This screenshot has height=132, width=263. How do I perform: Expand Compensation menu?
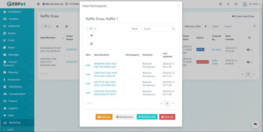click(x=17, y=94)
